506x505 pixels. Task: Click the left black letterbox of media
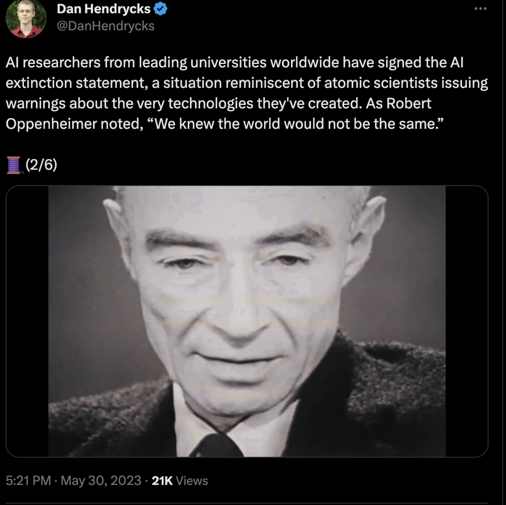[x=28, y=321]
